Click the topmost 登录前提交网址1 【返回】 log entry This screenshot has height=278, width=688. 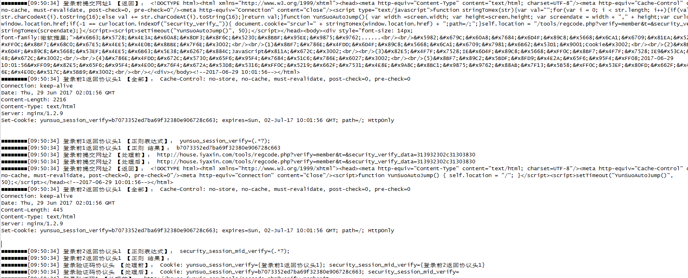(x=344, y=3)
